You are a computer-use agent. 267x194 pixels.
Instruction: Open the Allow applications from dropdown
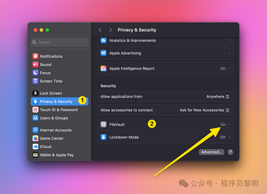point(218,97)
